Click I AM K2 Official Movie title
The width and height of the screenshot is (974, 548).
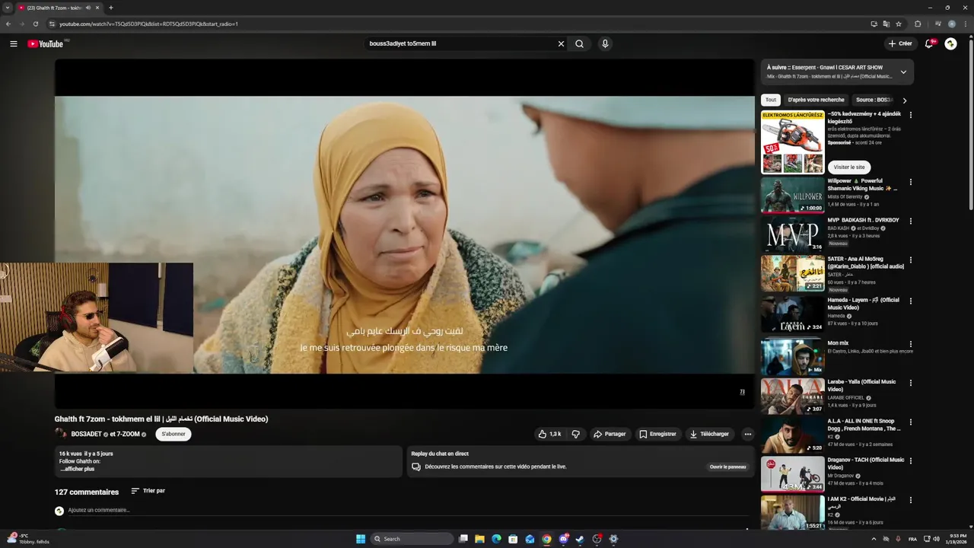[861, 502]
